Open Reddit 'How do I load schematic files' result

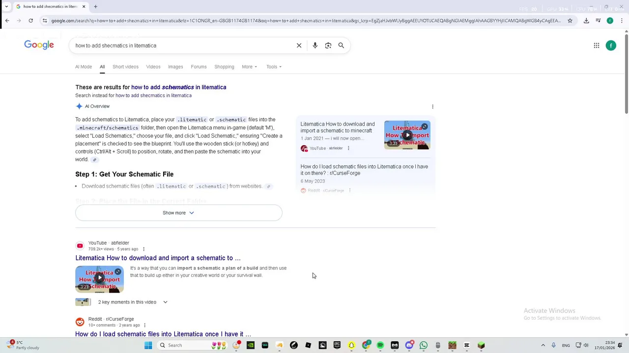[x=163, y=334]
